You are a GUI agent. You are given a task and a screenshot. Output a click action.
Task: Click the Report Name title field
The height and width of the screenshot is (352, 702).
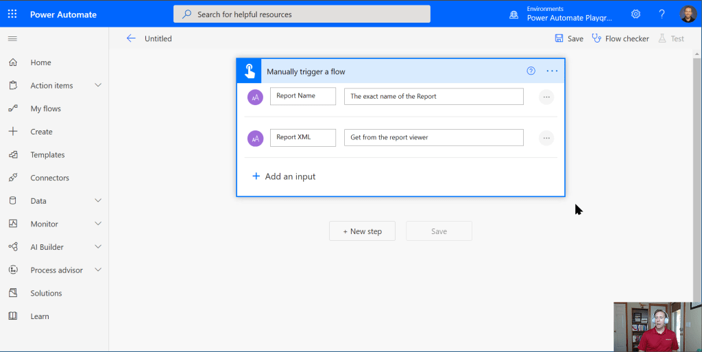pos(302,96)
